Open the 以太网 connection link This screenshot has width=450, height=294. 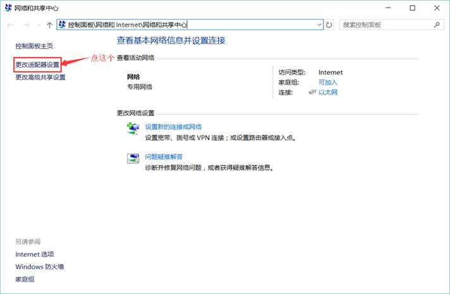328,92
